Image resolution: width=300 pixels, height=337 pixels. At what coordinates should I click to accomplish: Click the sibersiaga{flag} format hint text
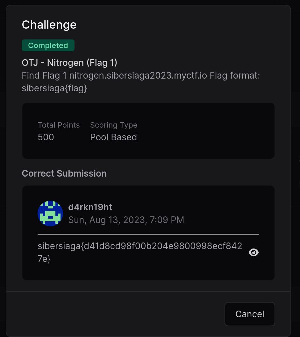[x=54, y=88]
